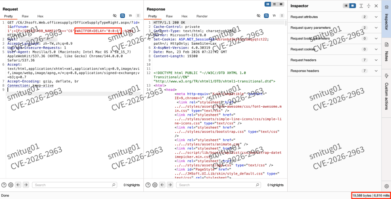Close the Inspector panel
The width and height of the screenshot is (391, 199).
[x=376, y=6]
